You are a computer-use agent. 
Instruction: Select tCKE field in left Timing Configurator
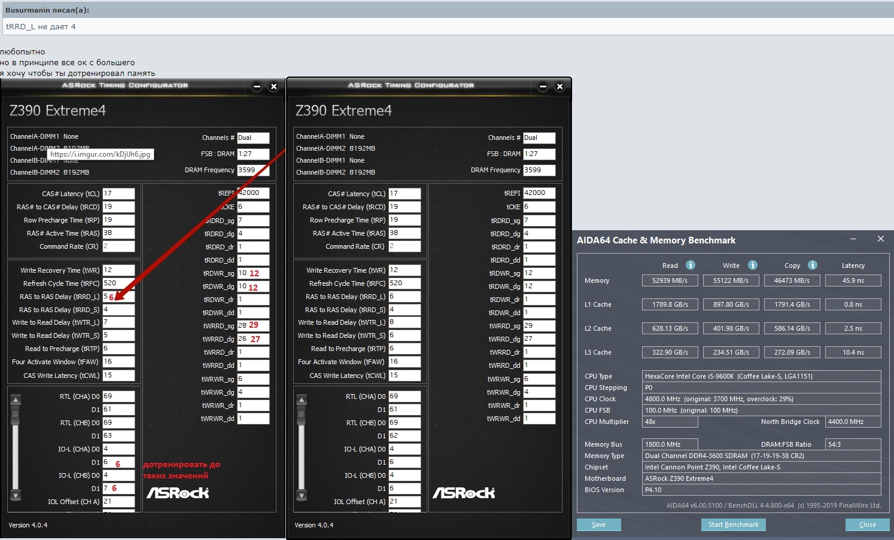(253, 207)
